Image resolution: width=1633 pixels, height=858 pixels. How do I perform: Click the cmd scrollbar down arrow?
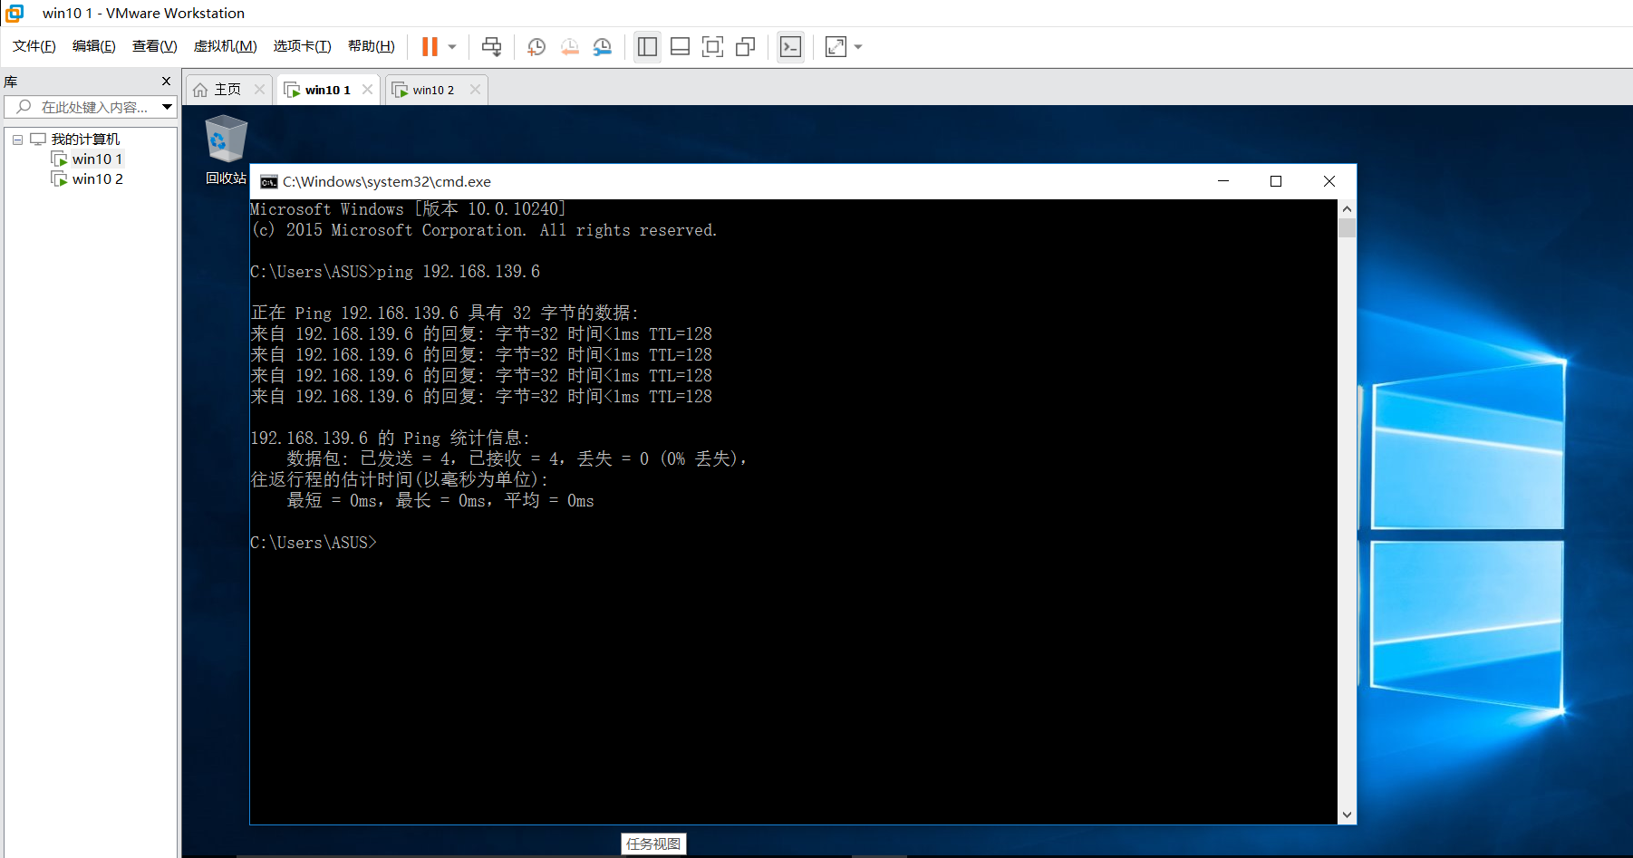tap(1348, 815)
